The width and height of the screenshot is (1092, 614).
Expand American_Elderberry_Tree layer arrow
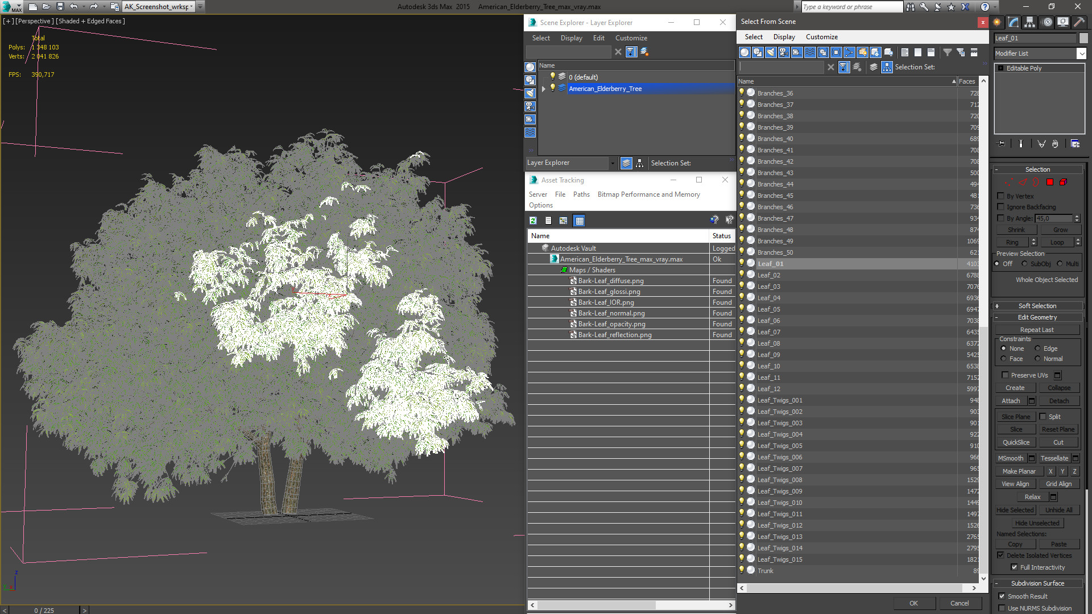[544, 89]
